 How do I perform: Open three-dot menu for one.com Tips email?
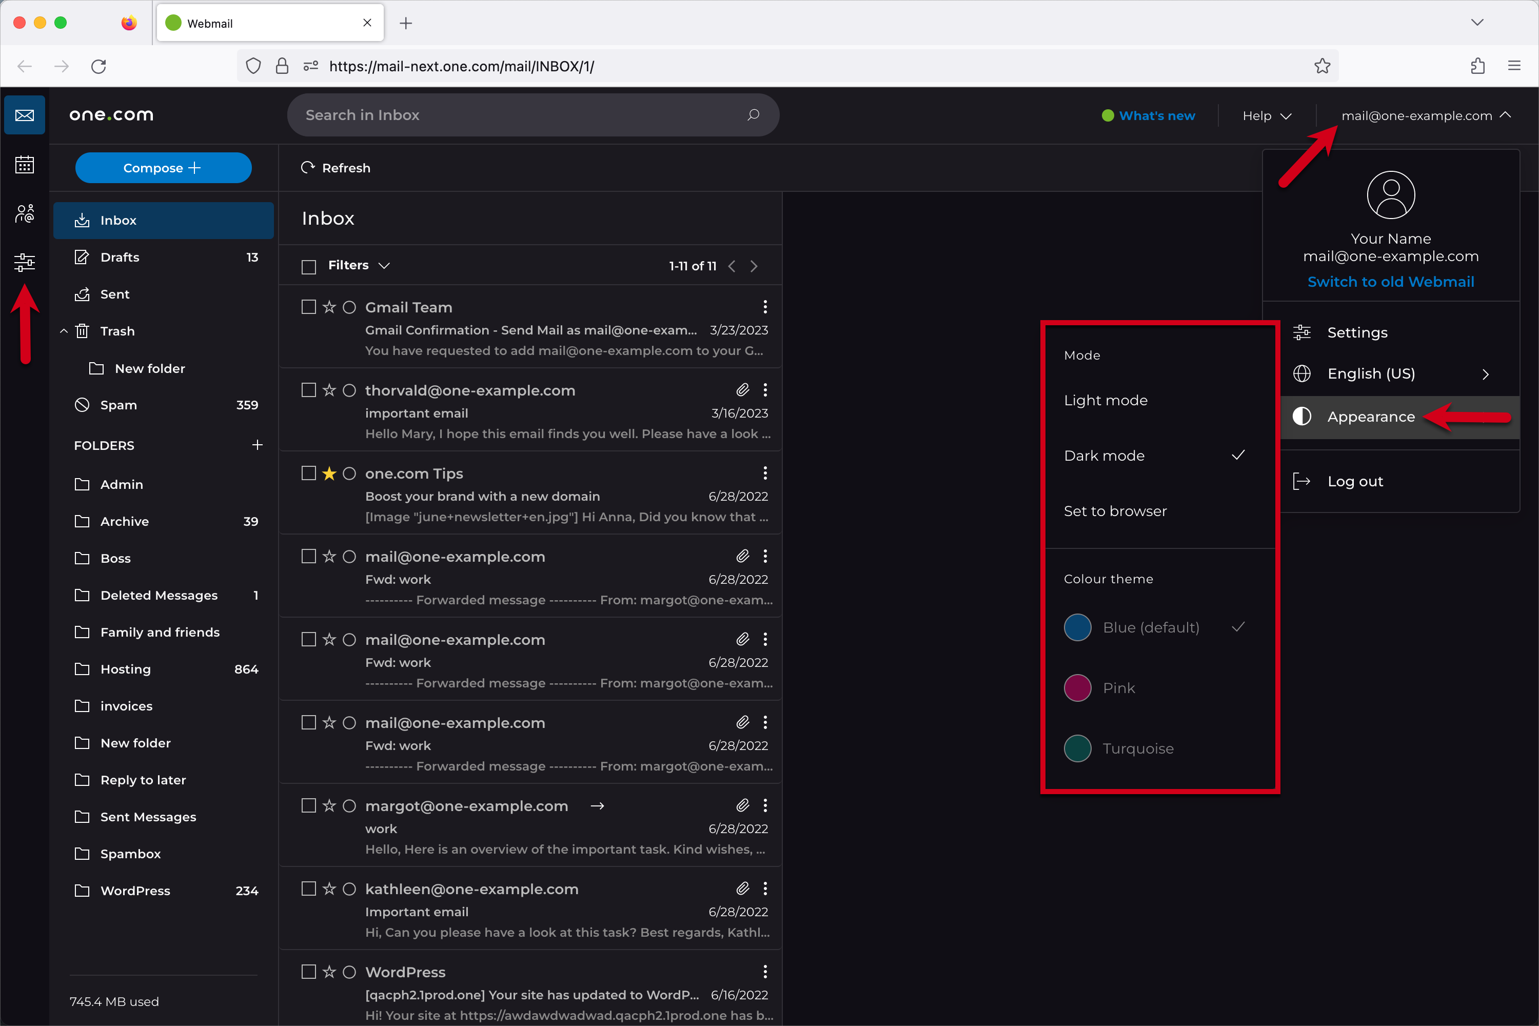coord(765,473)
